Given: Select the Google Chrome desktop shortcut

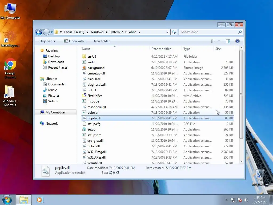Looking at the screenshot, I should pyautogui.click(x=10, y=68).
